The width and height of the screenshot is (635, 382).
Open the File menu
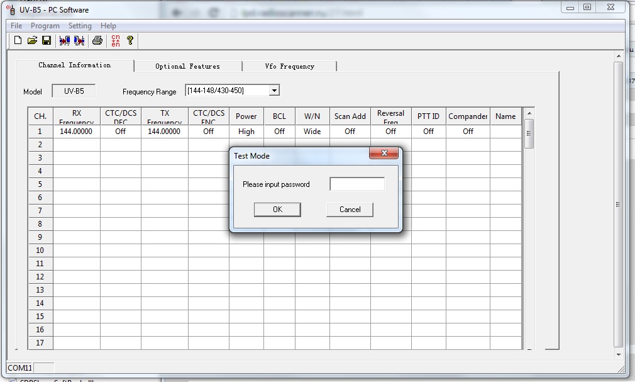pos(16,26)
